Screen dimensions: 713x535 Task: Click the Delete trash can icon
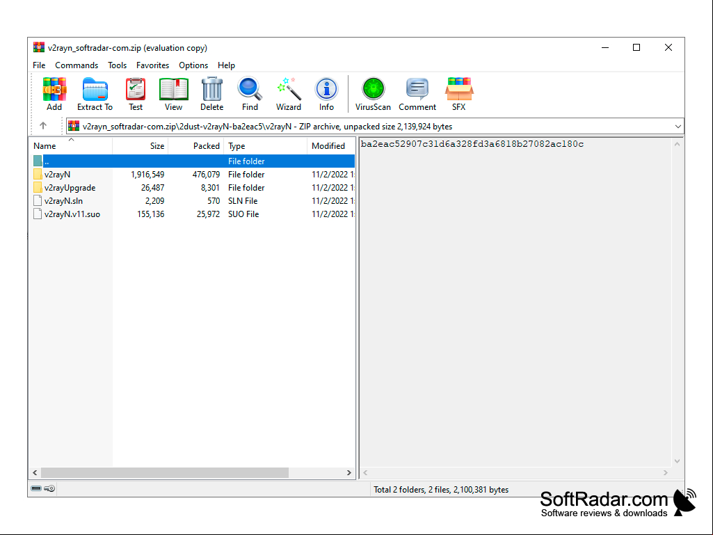click(x=212, y=89)
